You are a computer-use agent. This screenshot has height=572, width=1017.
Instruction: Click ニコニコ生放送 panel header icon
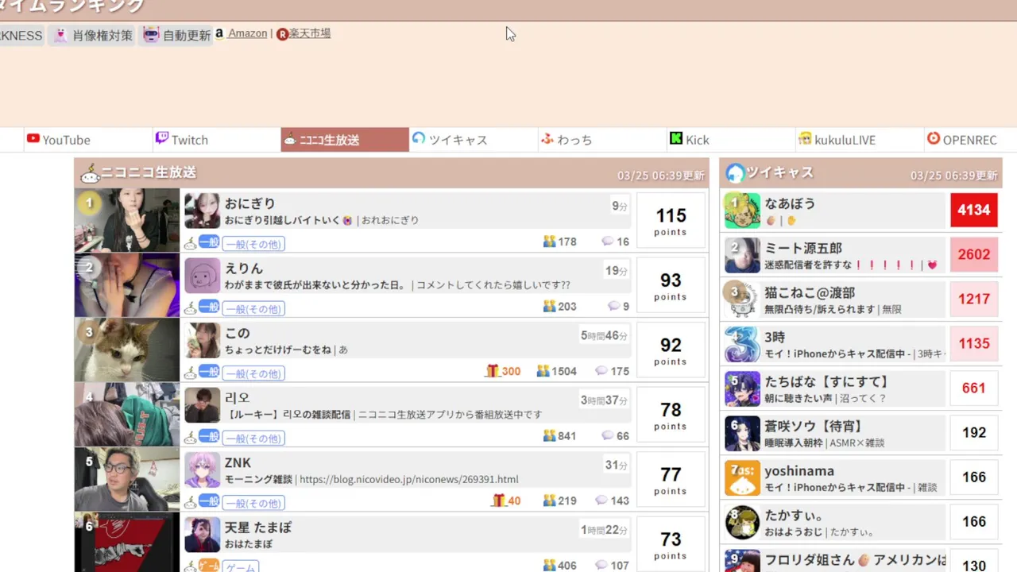coord(90,173)
